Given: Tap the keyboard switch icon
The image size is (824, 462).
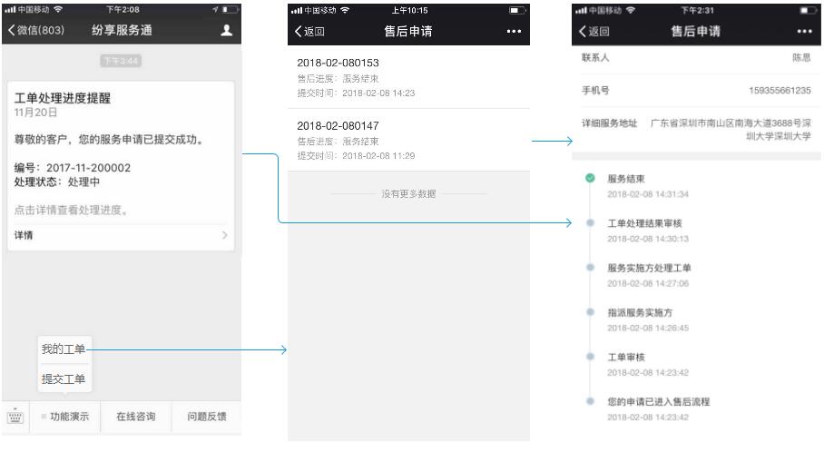Looking at the screenshot, I should [x=15, y=418].
